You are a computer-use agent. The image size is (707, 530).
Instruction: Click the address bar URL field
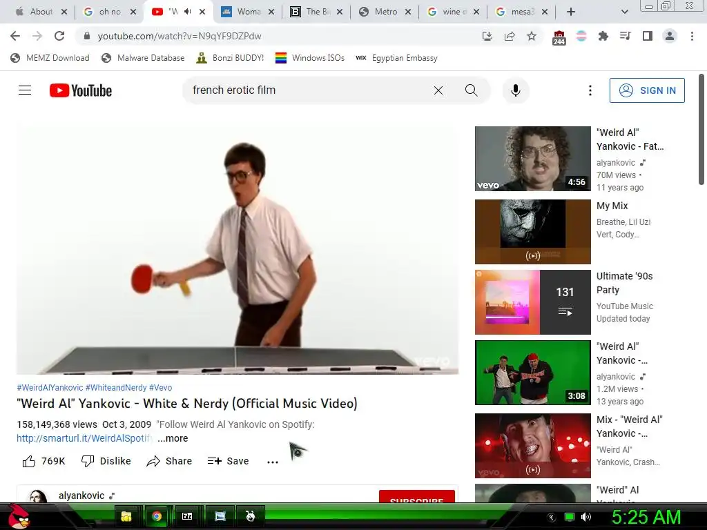click(x=280, y=36)
